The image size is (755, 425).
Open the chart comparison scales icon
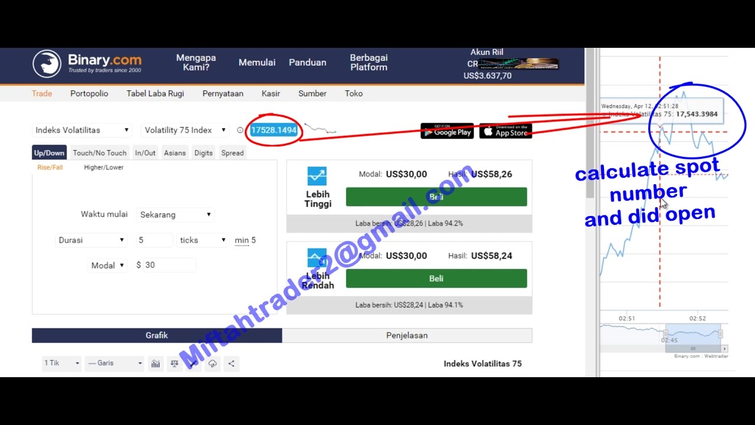coord(174,364)
